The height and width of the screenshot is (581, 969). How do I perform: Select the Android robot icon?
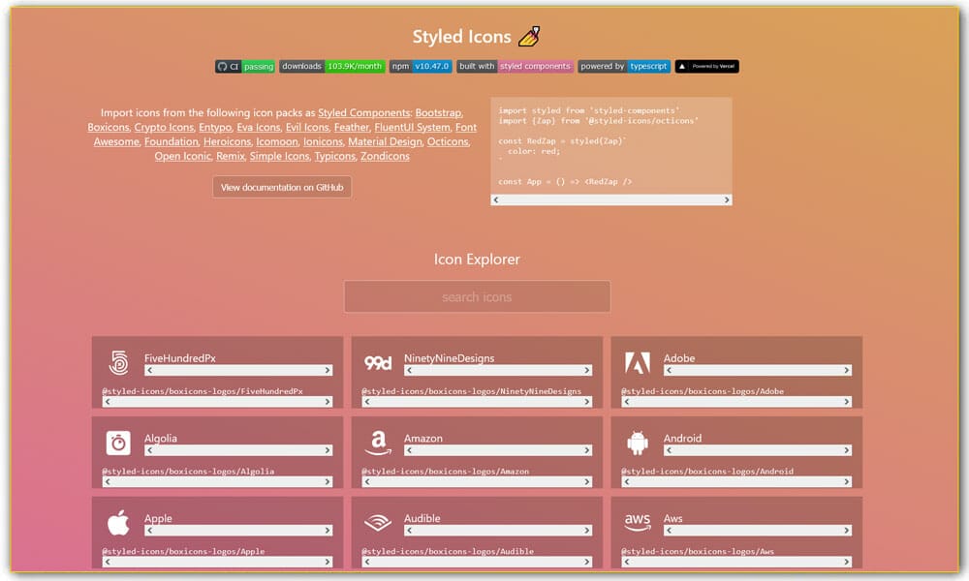pos(637,443)
